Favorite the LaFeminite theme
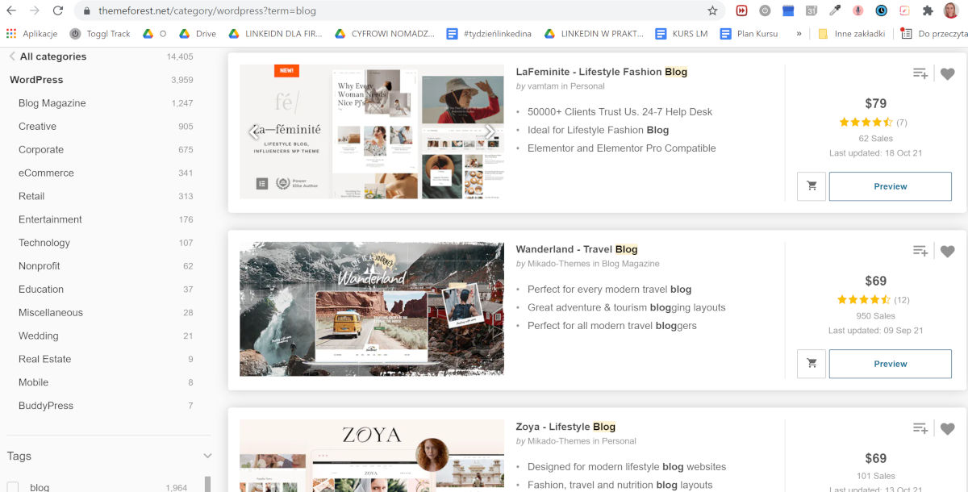 [948, 74]
